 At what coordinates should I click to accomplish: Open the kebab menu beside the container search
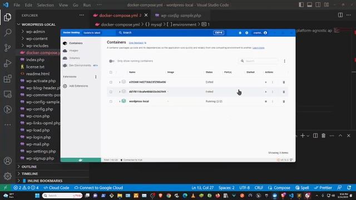(x=284, y=61)
